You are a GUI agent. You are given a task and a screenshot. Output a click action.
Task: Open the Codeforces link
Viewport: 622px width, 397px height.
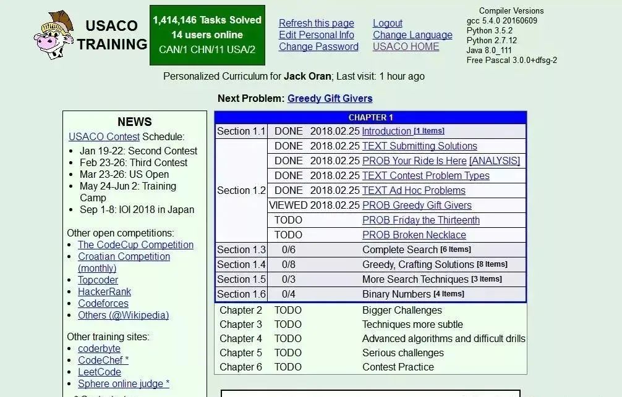(103, 304)
